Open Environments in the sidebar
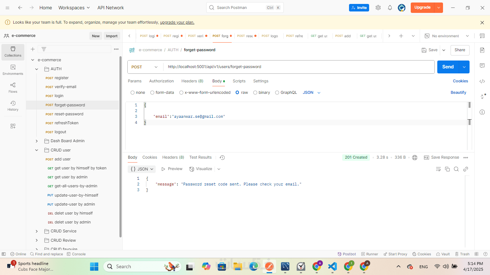 coord(13,70)
